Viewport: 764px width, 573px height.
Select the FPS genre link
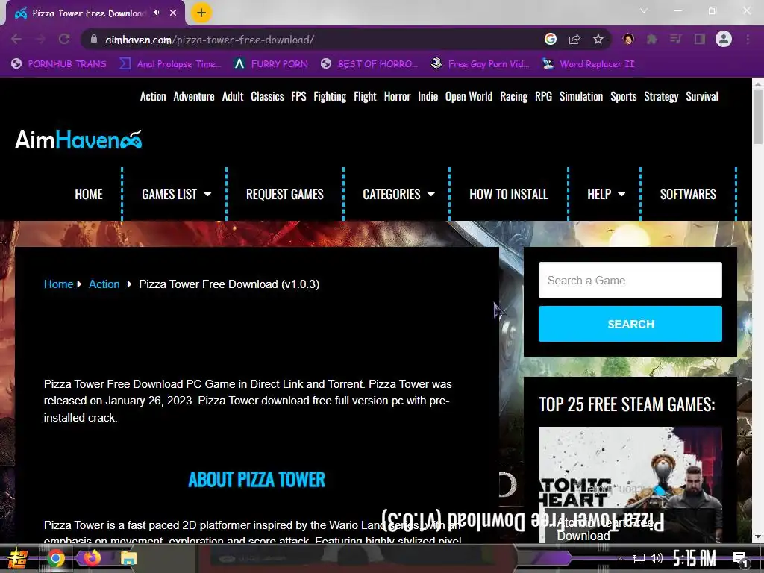(298, 96)
